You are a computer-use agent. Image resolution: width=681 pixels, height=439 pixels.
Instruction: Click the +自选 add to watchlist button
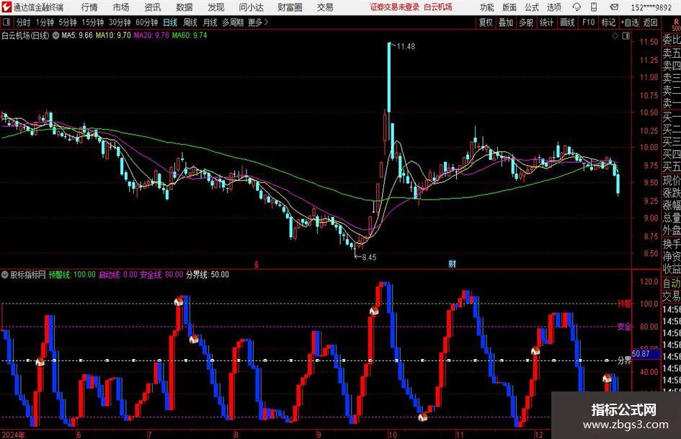pos(629,22)
